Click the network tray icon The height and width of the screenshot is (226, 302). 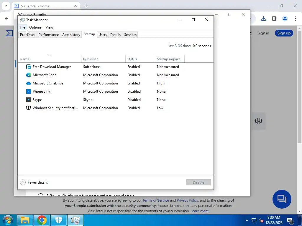tap(254, 220)
